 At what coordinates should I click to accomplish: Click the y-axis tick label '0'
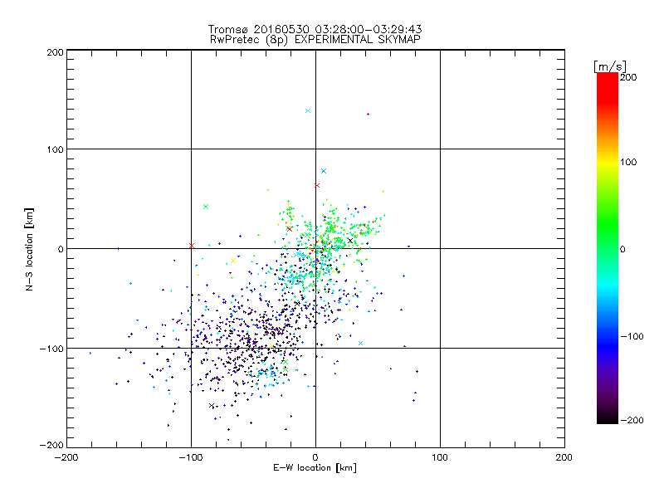coord(61,249)
